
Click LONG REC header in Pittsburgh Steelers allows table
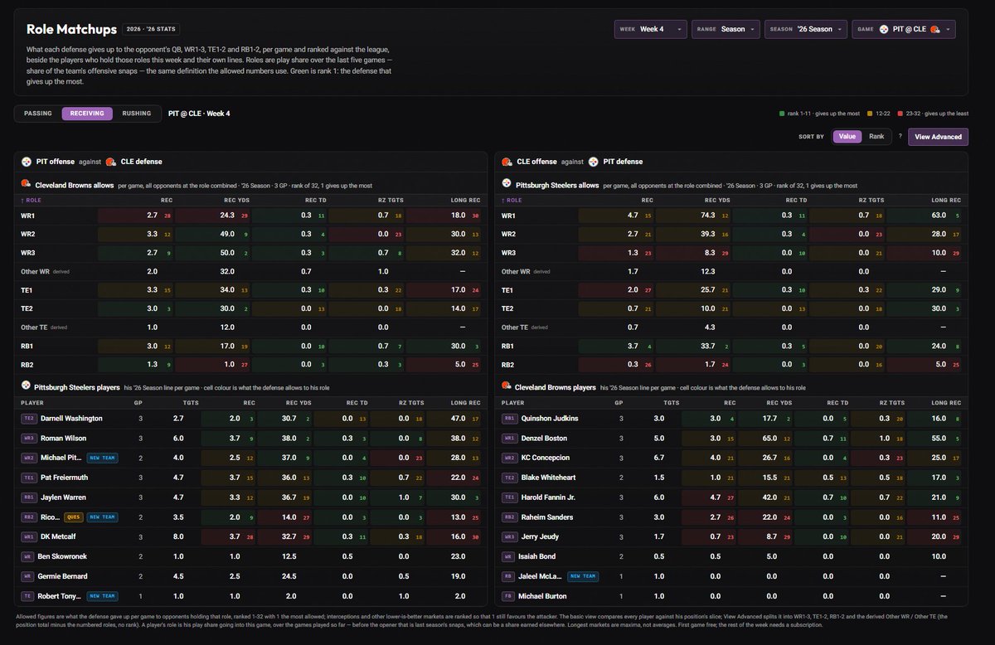[946, 200]
